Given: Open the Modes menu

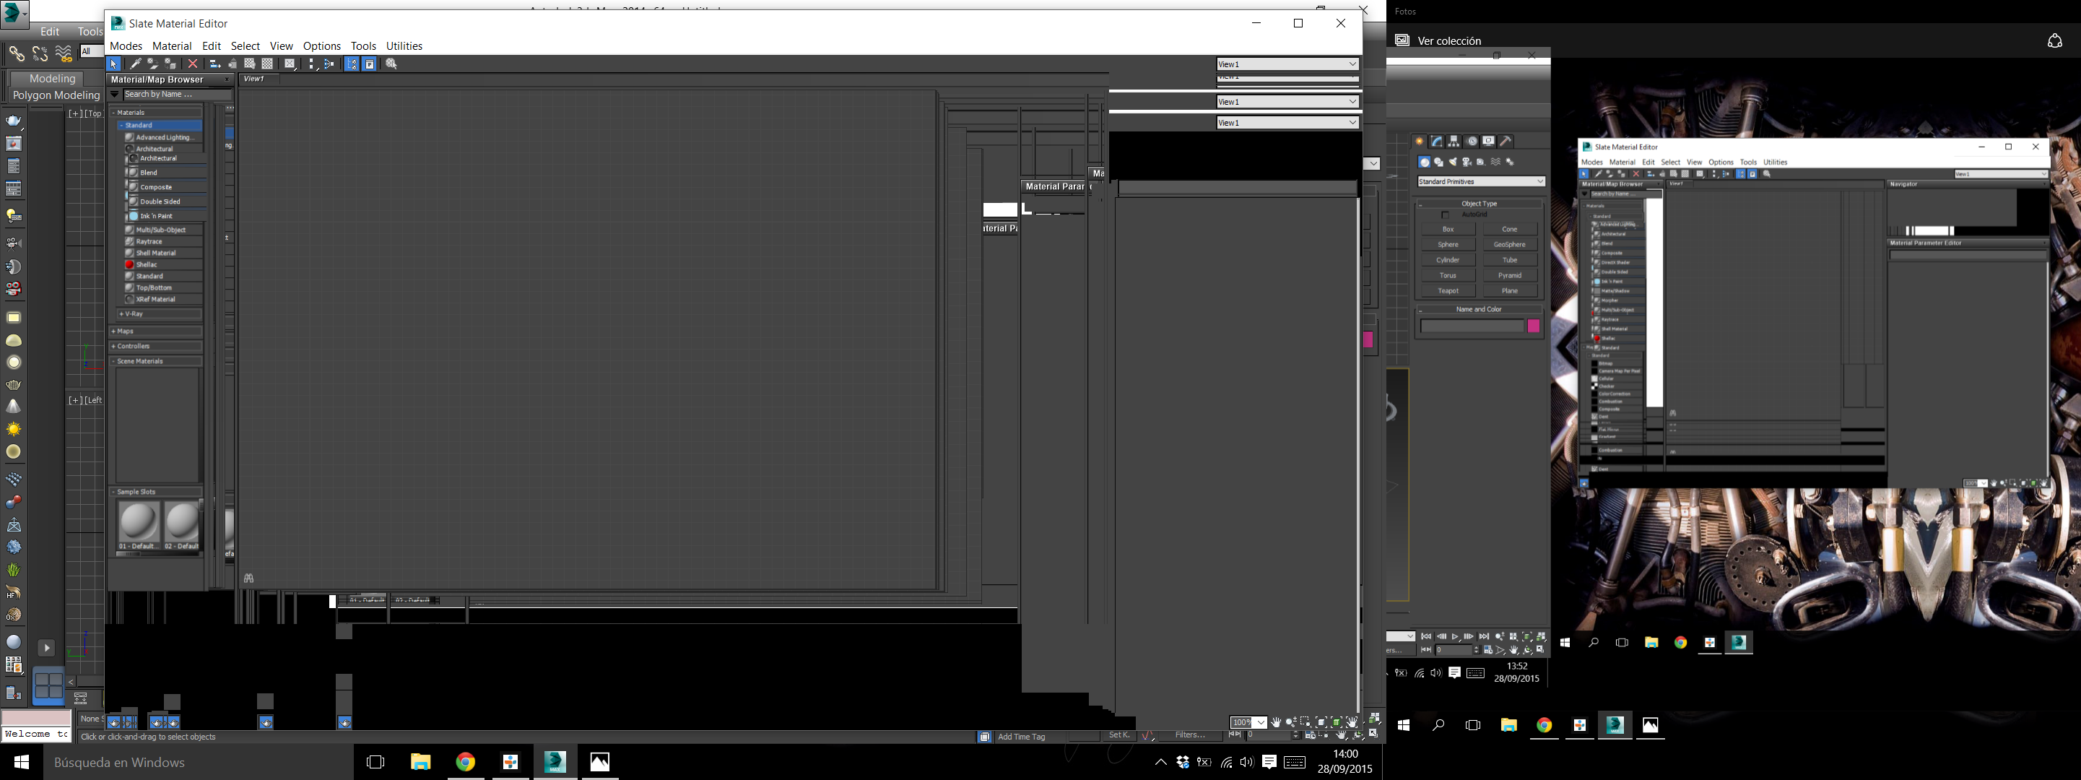Looking at the screenshot, I should point(125,46).
